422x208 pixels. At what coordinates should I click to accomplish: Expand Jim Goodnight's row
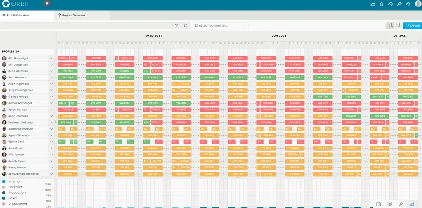point(51,58)
